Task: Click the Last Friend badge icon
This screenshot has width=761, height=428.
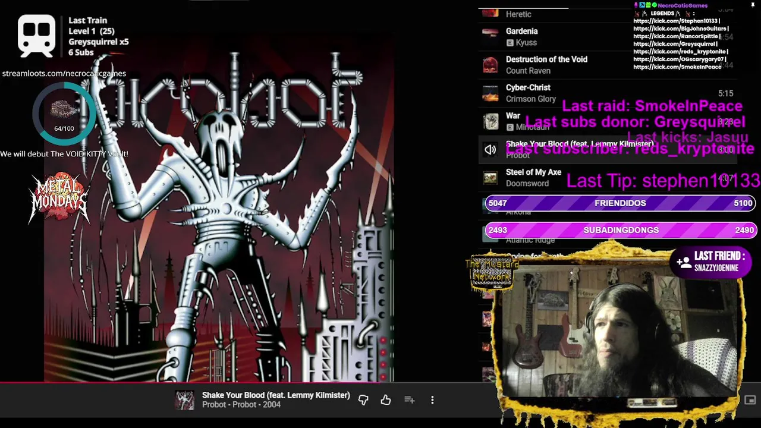Action: [684, 262]
